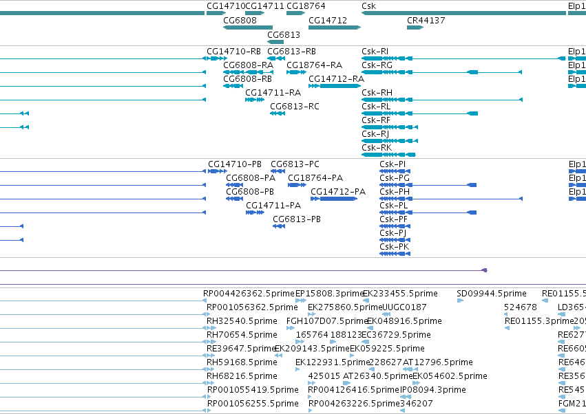Click EST RP001056362.5prime
Image resolution: width=586 pixels, height=414 pixels.
pyautogui.click(x=252, y=307)
